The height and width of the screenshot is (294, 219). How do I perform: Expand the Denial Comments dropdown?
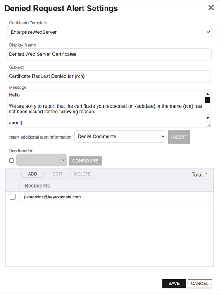pos(120,136)
